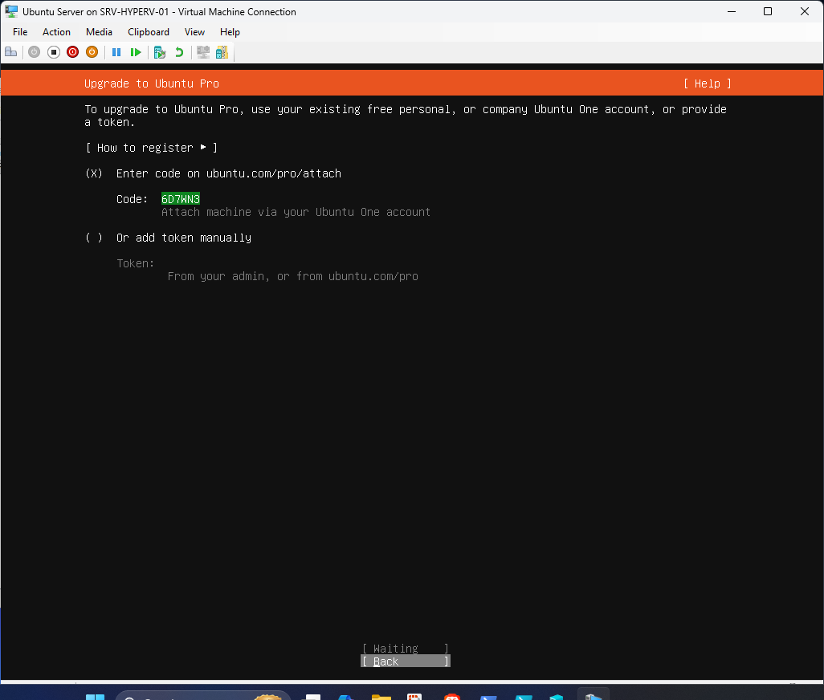Shut down the guest operating system

click(72, 51)
